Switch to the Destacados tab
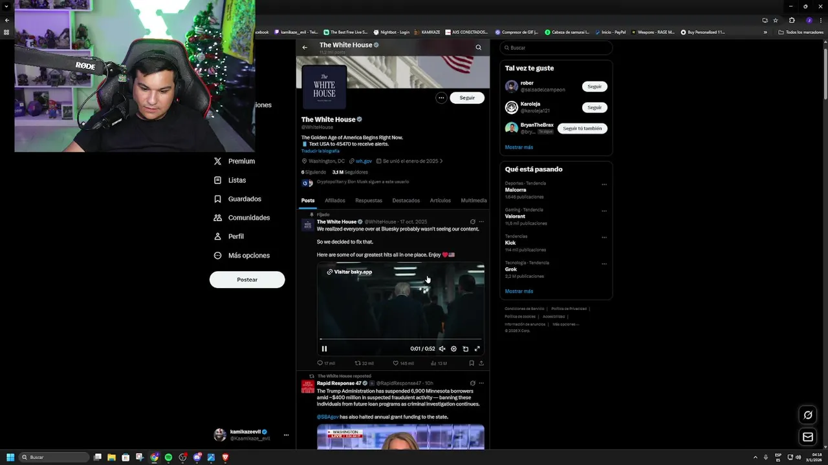This screenshot has width=828, height=465. [x=406, y=200]
